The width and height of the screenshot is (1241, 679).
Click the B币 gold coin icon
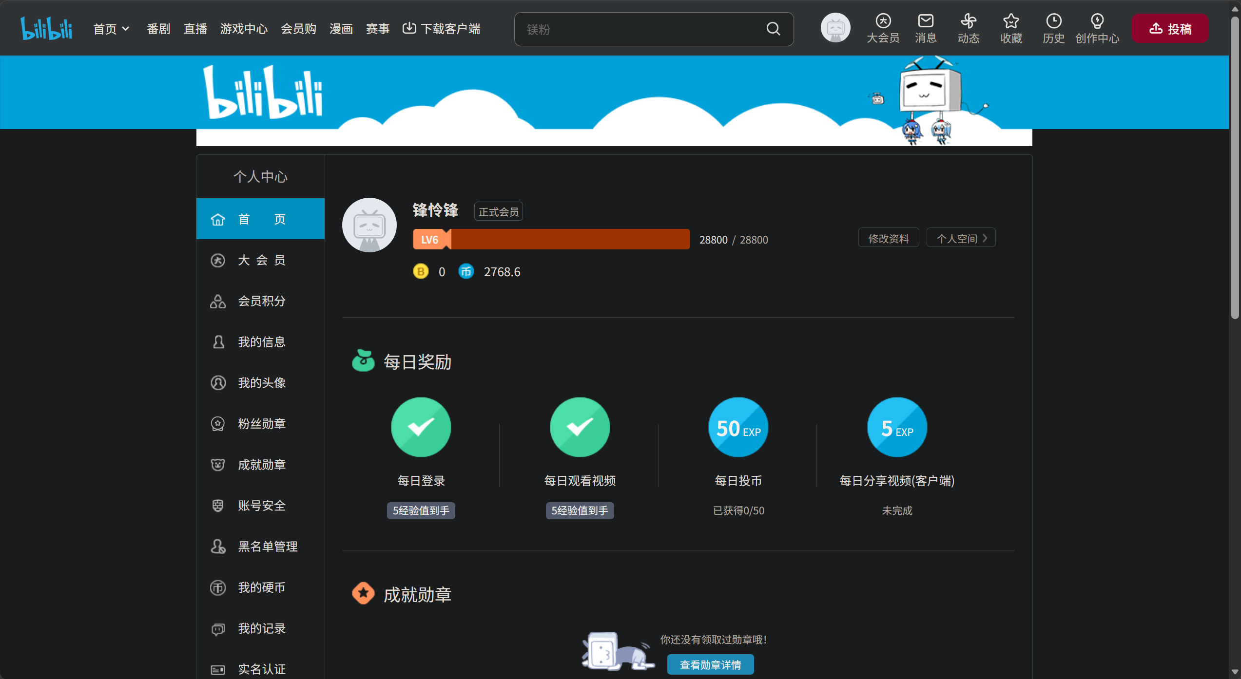pos(421,271)
